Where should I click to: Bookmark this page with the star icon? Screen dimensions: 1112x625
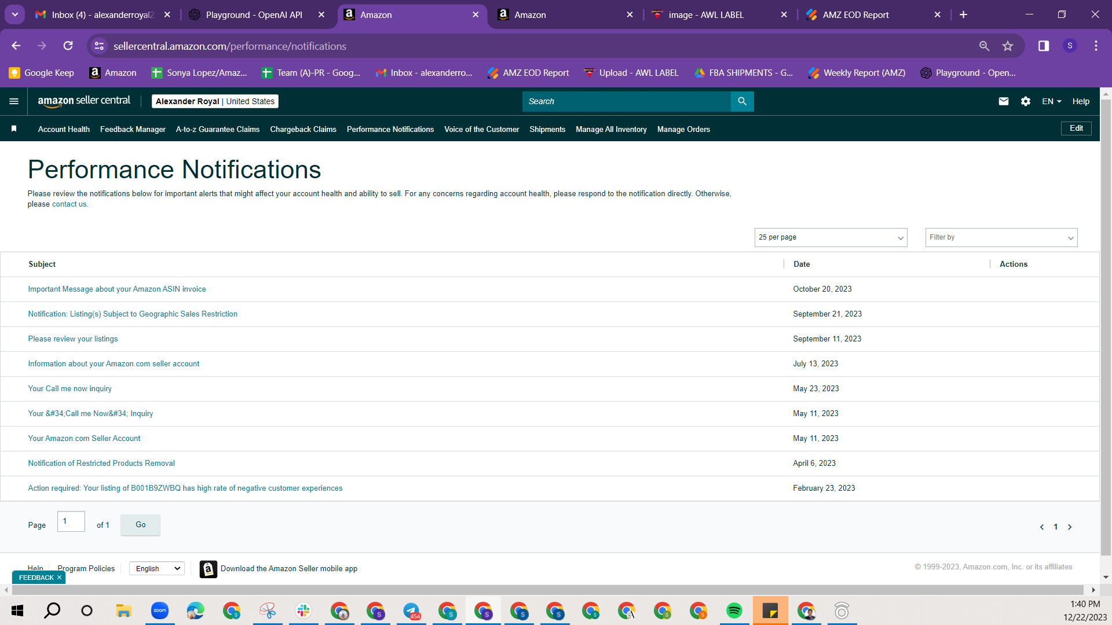pyautogui.click(x=1008, y=46)
